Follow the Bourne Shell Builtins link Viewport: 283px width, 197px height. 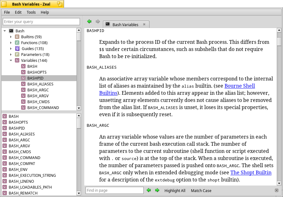(240, 86)
